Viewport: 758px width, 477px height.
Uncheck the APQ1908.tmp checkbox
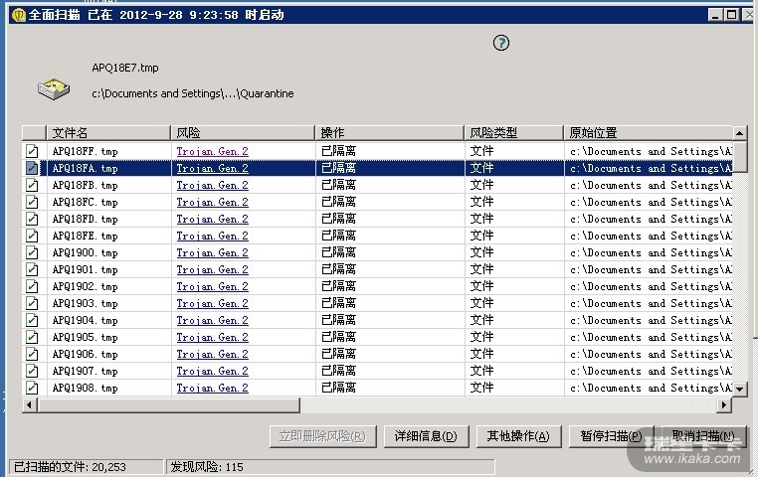[32, 389]
